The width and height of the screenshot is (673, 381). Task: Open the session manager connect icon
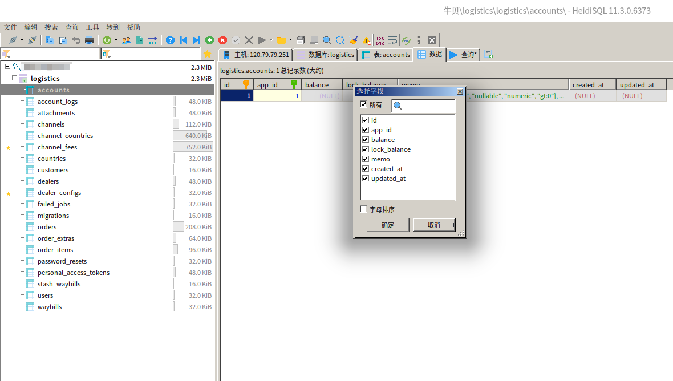coord(13,40)
